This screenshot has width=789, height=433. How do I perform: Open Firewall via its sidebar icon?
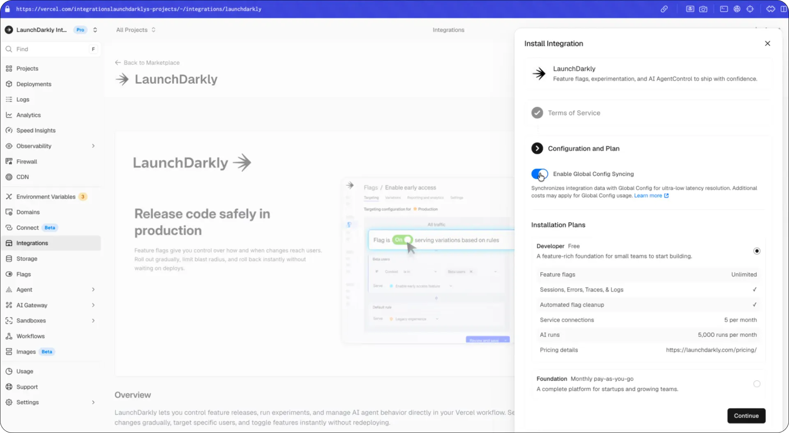tap(9, 161)
